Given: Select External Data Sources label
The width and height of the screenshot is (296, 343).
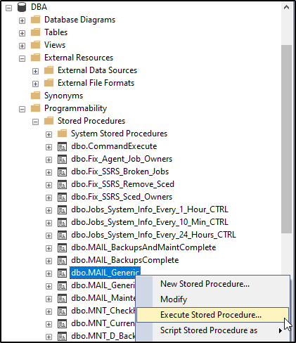Looking at the screenshot, I should point(97,70).
